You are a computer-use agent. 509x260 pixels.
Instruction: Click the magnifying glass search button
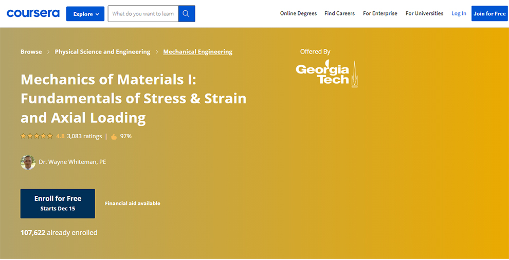click(187, 14)
